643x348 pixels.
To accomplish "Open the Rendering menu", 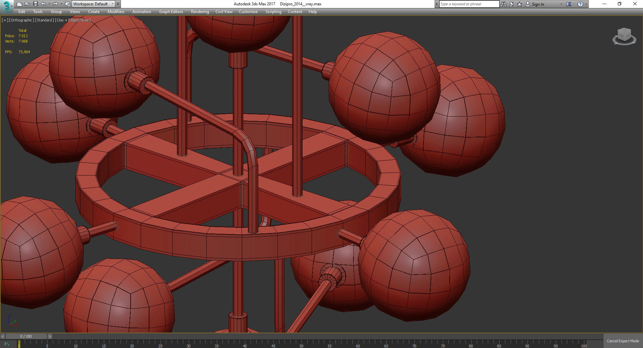I will click(200, 12).
